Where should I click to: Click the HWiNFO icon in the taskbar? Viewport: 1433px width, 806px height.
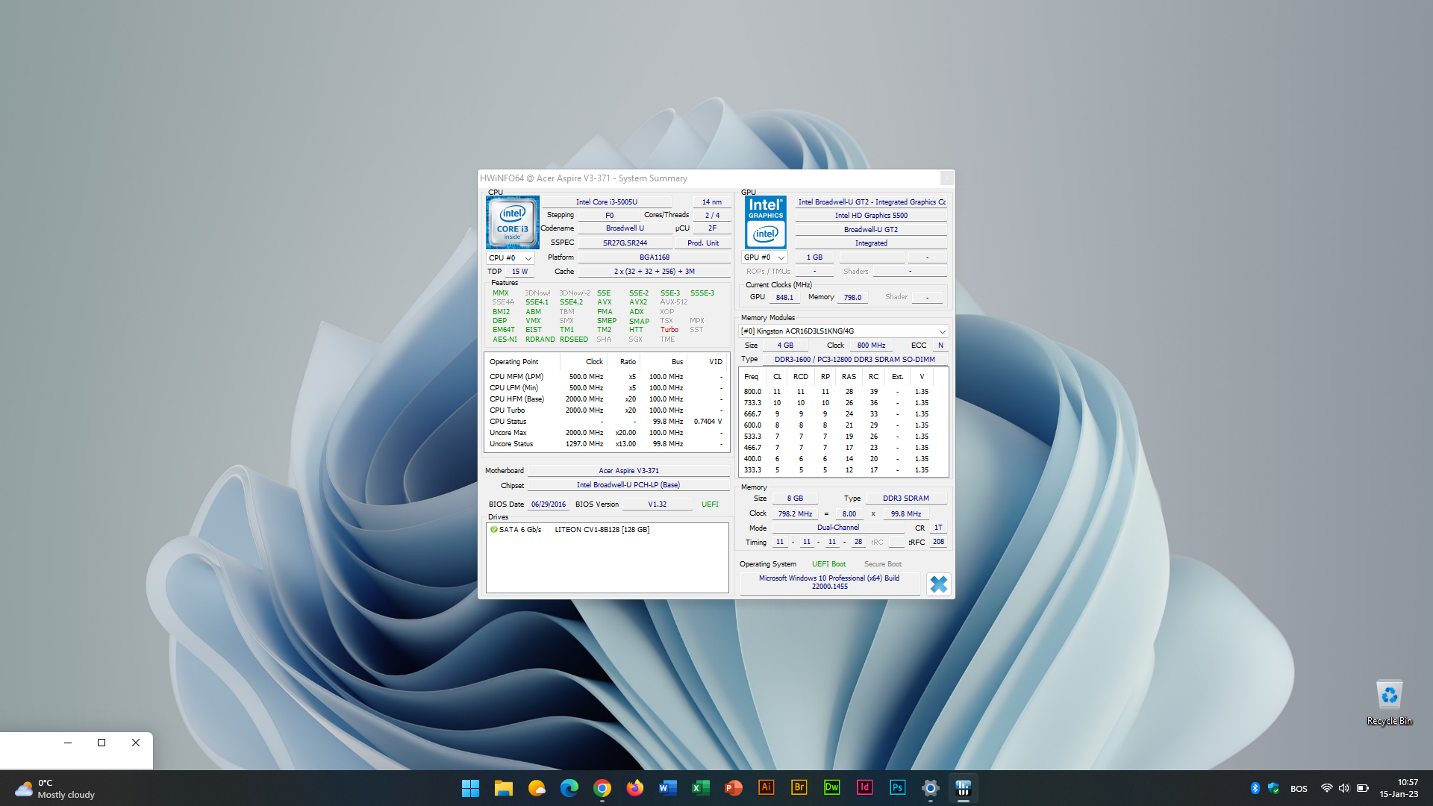[x=963, y=788]
